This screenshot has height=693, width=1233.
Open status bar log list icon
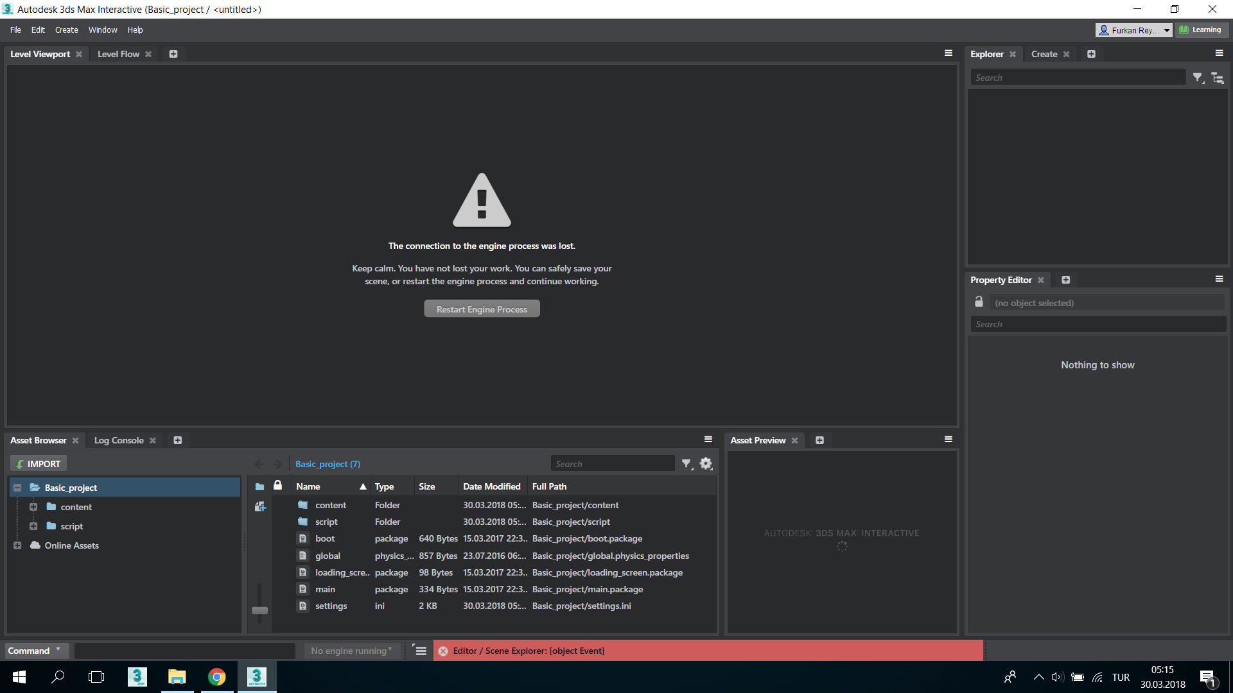(x=421, y=651)
